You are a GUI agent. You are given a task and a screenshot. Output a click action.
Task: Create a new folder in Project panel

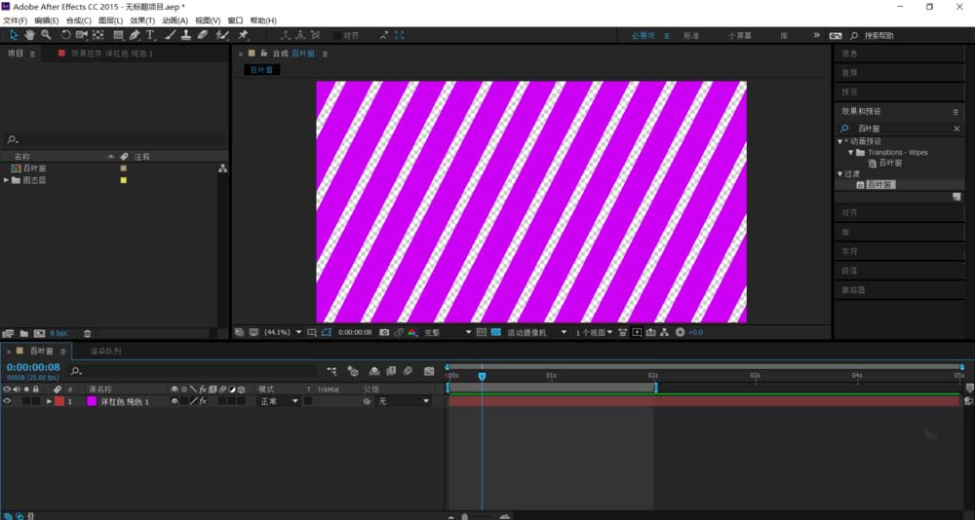coord(23,334)
